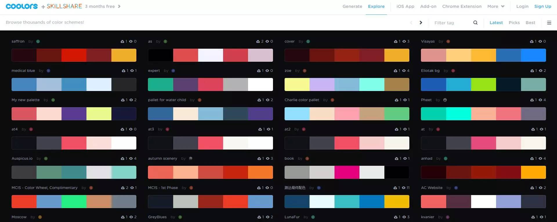Screen dimensions: 557x222
Task: Open the medical blue palette title
Action: click(x=23, y=71)
